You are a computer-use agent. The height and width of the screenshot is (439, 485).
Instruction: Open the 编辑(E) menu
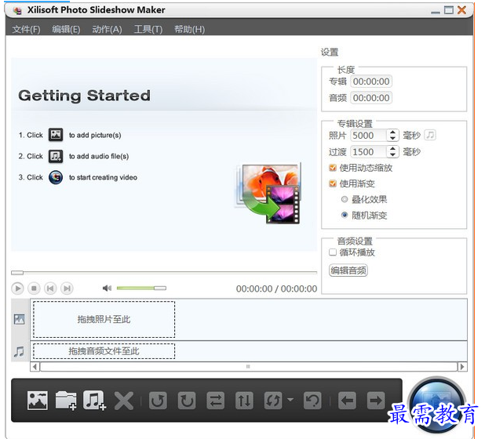point(66,29)
